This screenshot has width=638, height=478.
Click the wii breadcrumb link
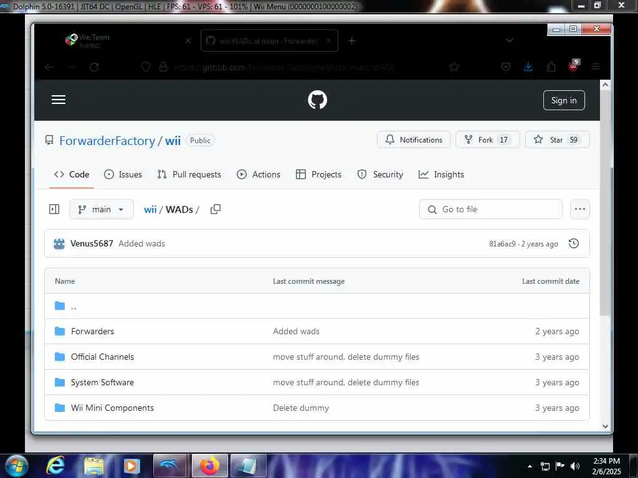pyautogui.click(x=150, y=209)
